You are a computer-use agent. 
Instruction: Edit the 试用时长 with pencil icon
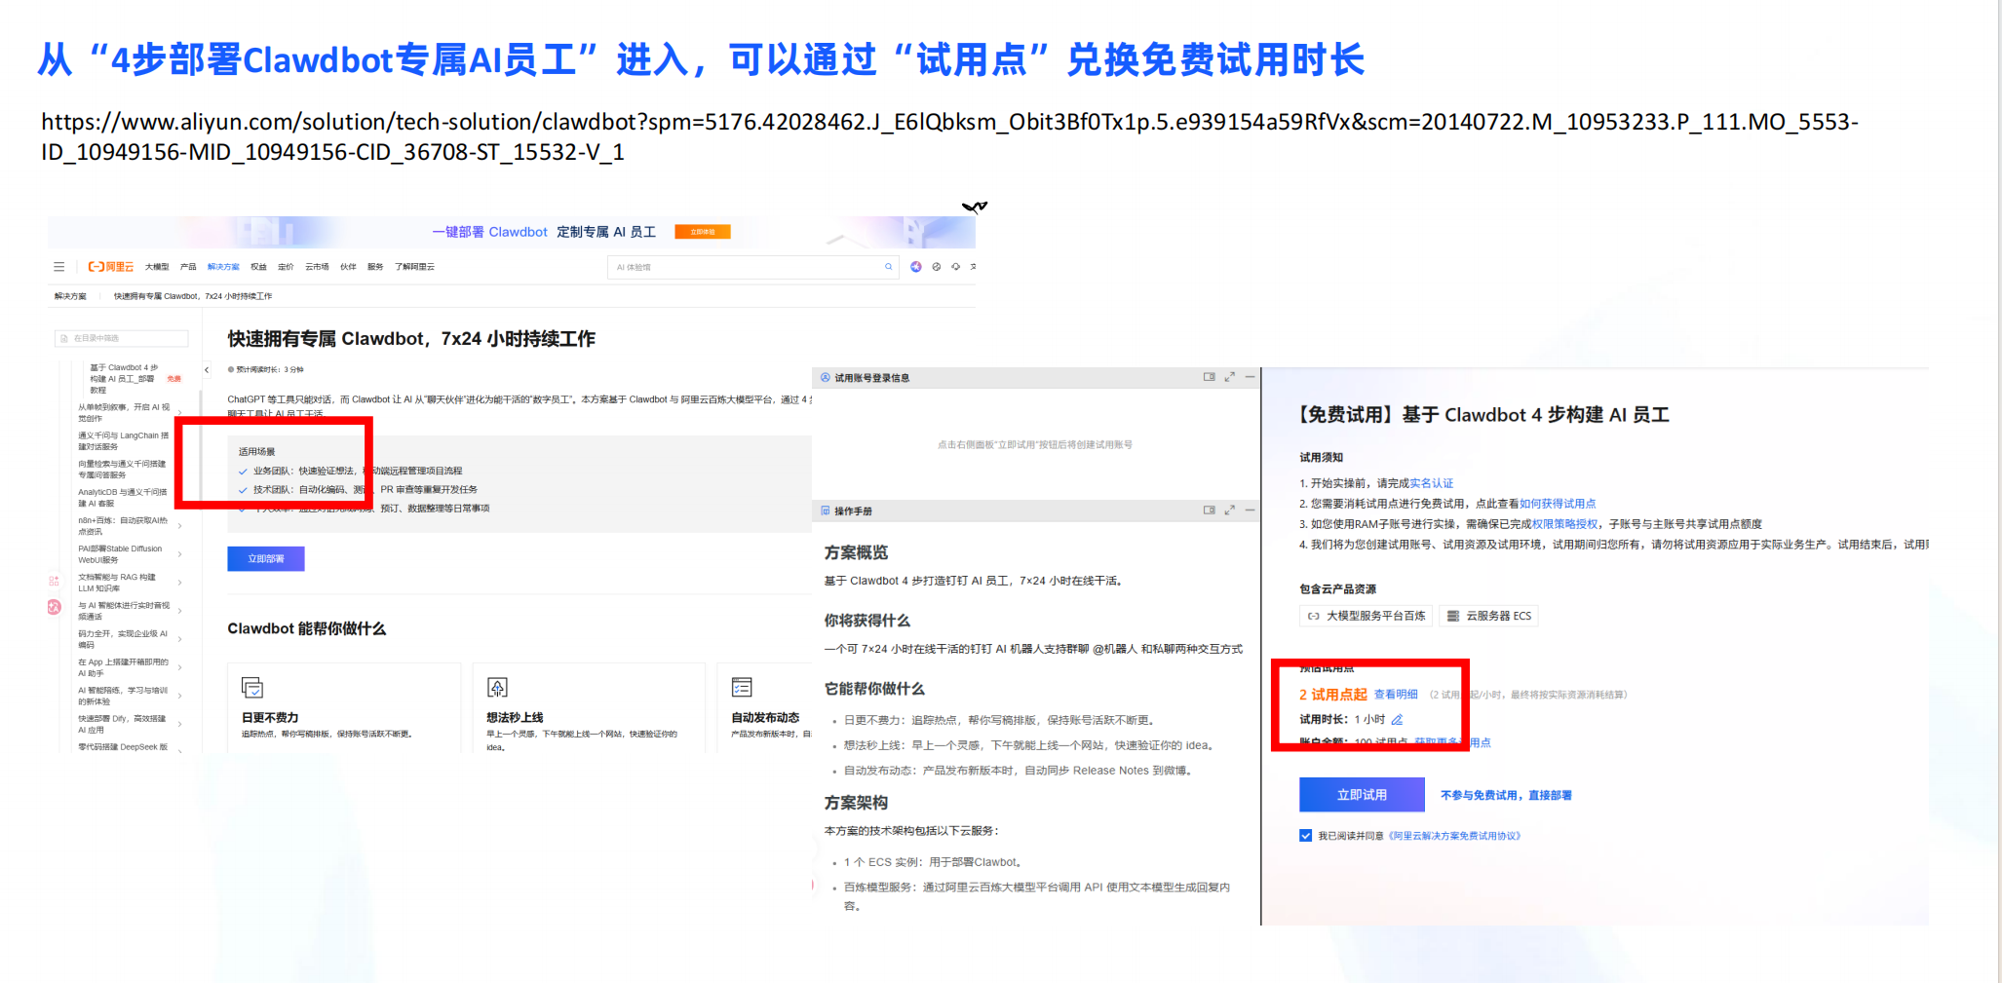tap(1397, 719)
